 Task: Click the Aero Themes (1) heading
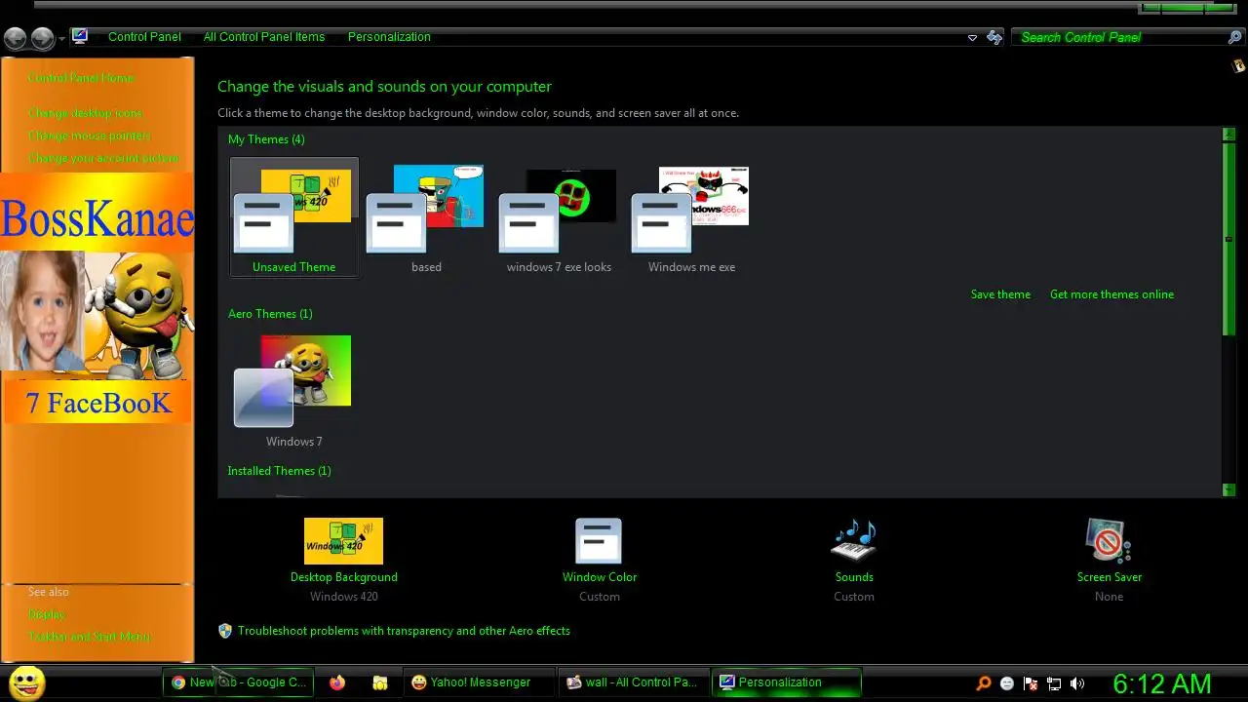tap(270, 314)
